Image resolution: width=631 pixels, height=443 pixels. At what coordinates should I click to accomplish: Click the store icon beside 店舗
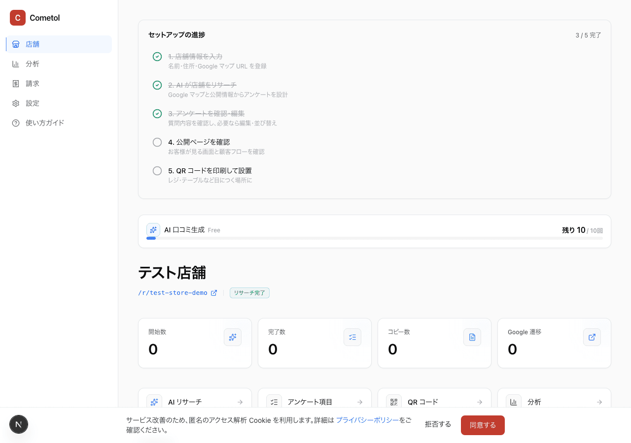click(x=16, y=44)
